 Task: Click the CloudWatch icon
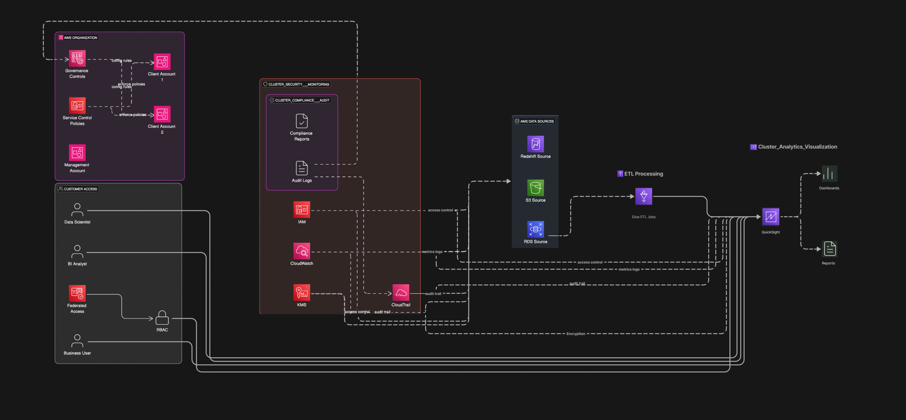[x=302, y=251]
